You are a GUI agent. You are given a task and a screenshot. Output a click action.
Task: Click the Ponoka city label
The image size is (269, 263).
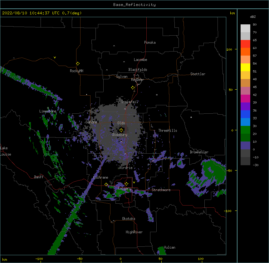click(x=150, y=42)
